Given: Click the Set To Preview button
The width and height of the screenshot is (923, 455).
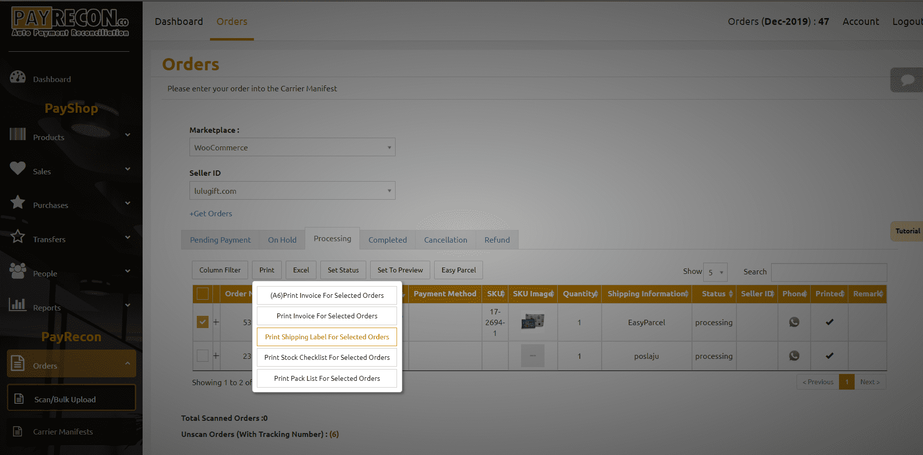Looking at the screenshot, I should pos(400,270).
